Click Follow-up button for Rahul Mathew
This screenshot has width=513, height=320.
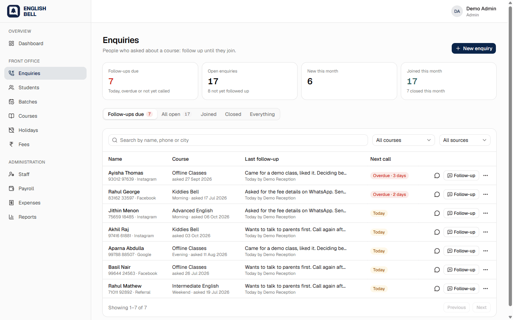(461, 289)
